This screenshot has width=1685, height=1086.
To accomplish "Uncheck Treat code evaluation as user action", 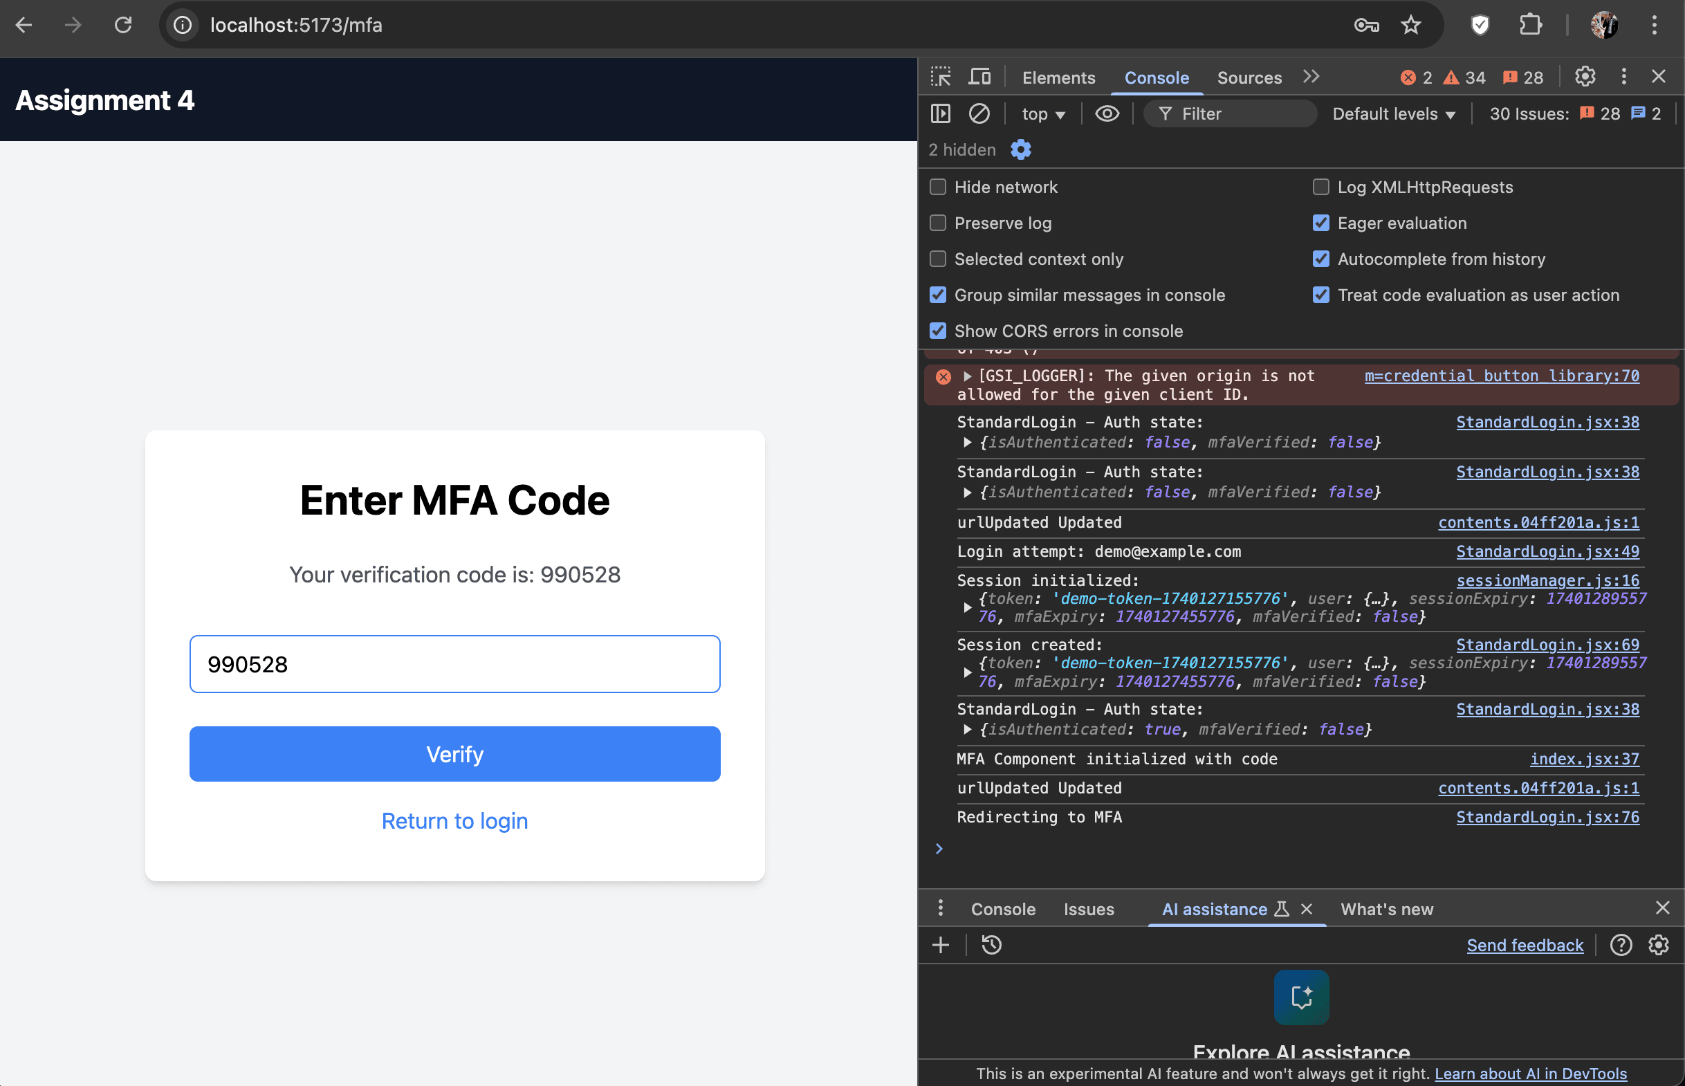I will coord(1320,295).
